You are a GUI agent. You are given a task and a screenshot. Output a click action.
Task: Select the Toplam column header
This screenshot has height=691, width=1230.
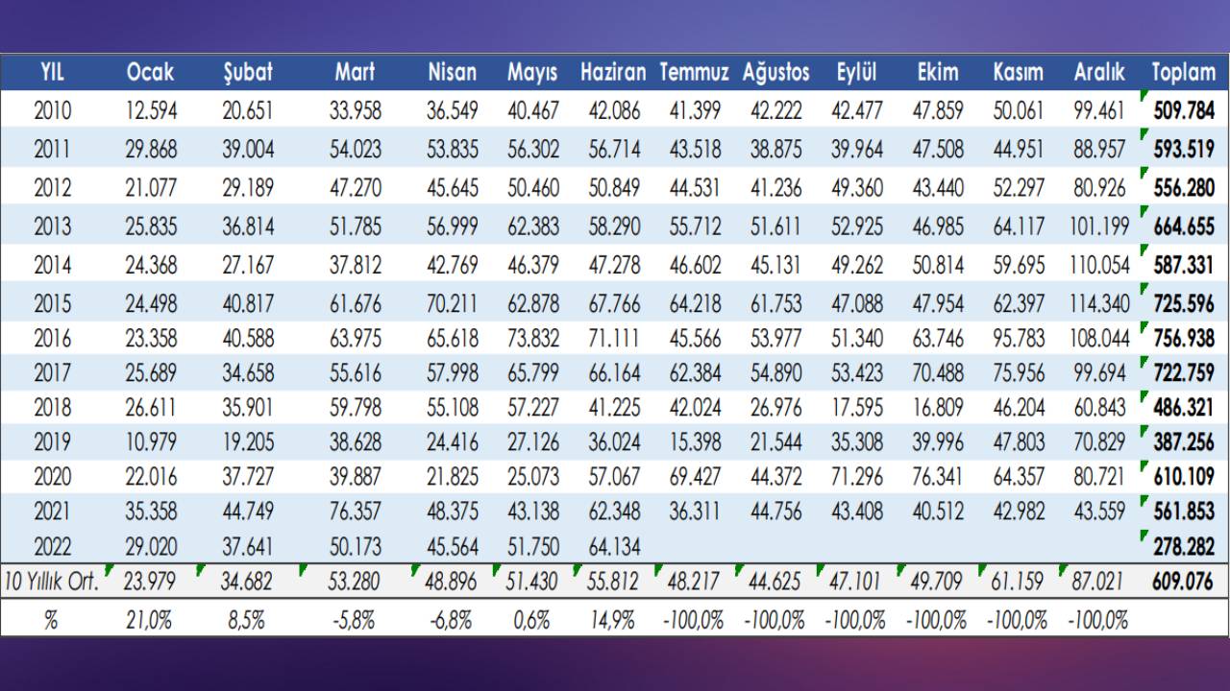(1183, 72)
